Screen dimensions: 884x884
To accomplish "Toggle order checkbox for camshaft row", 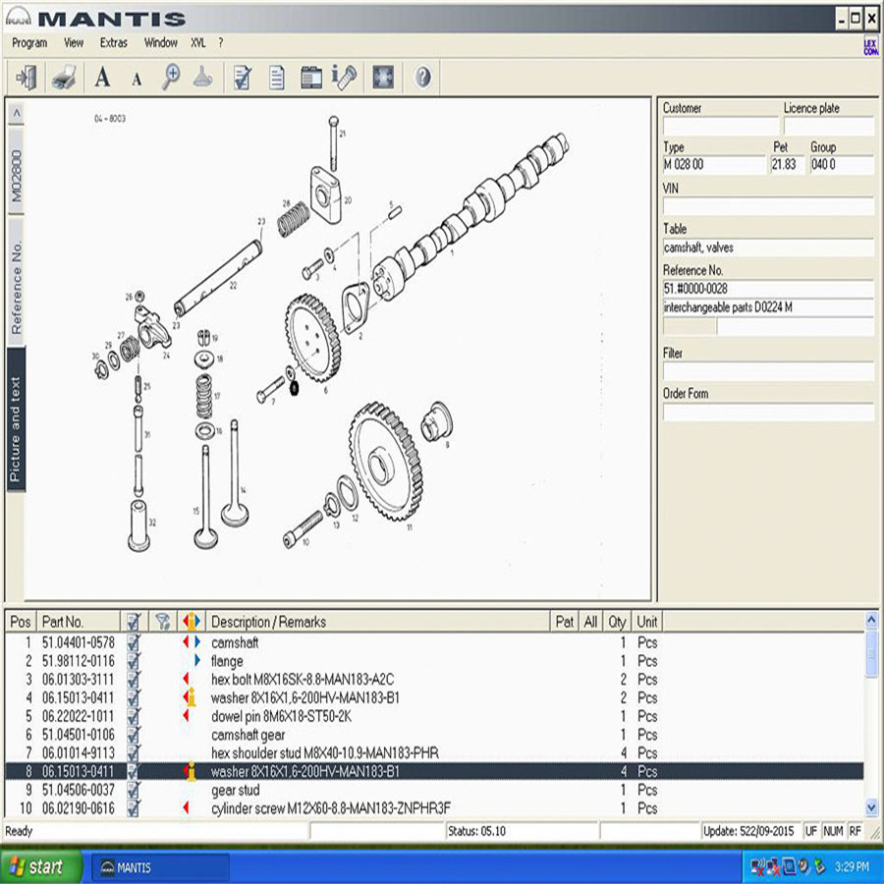I will [x=134, y=642].
